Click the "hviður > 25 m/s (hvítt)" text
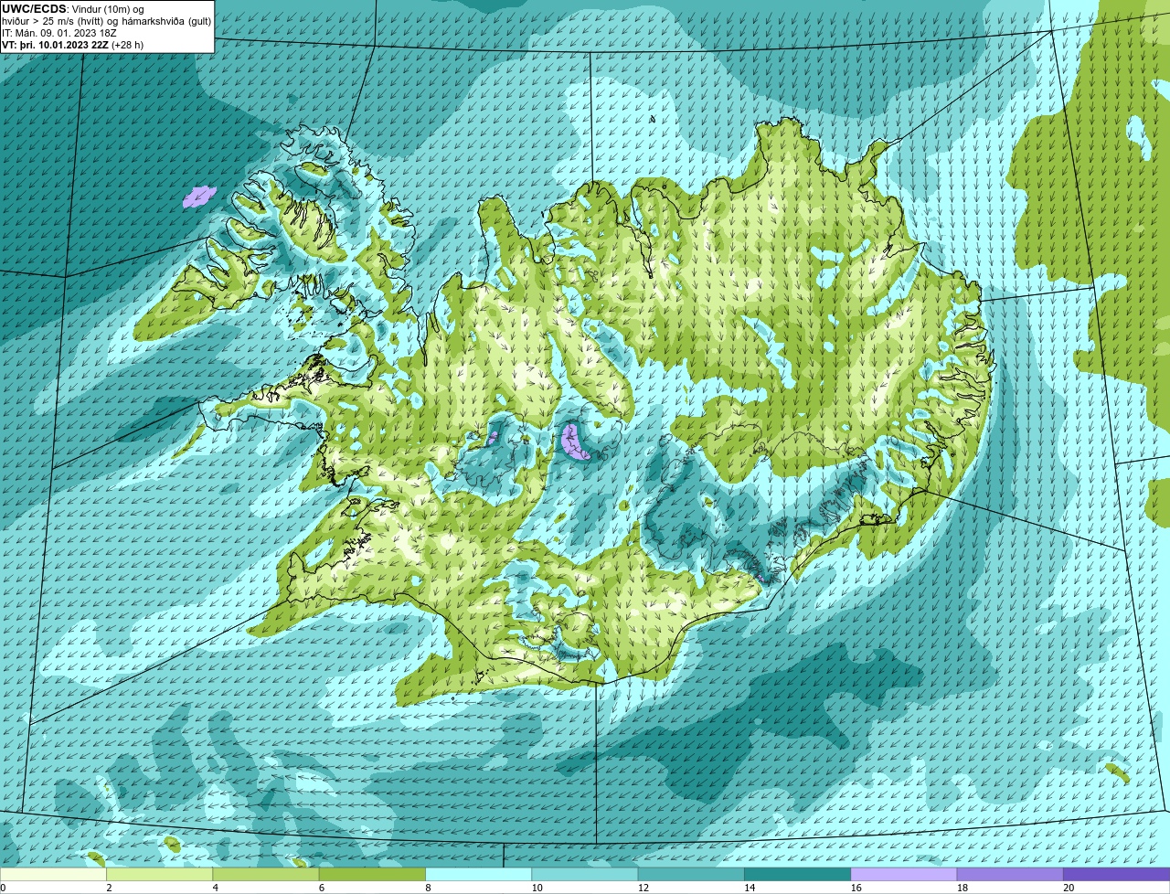 coord(56,21)
